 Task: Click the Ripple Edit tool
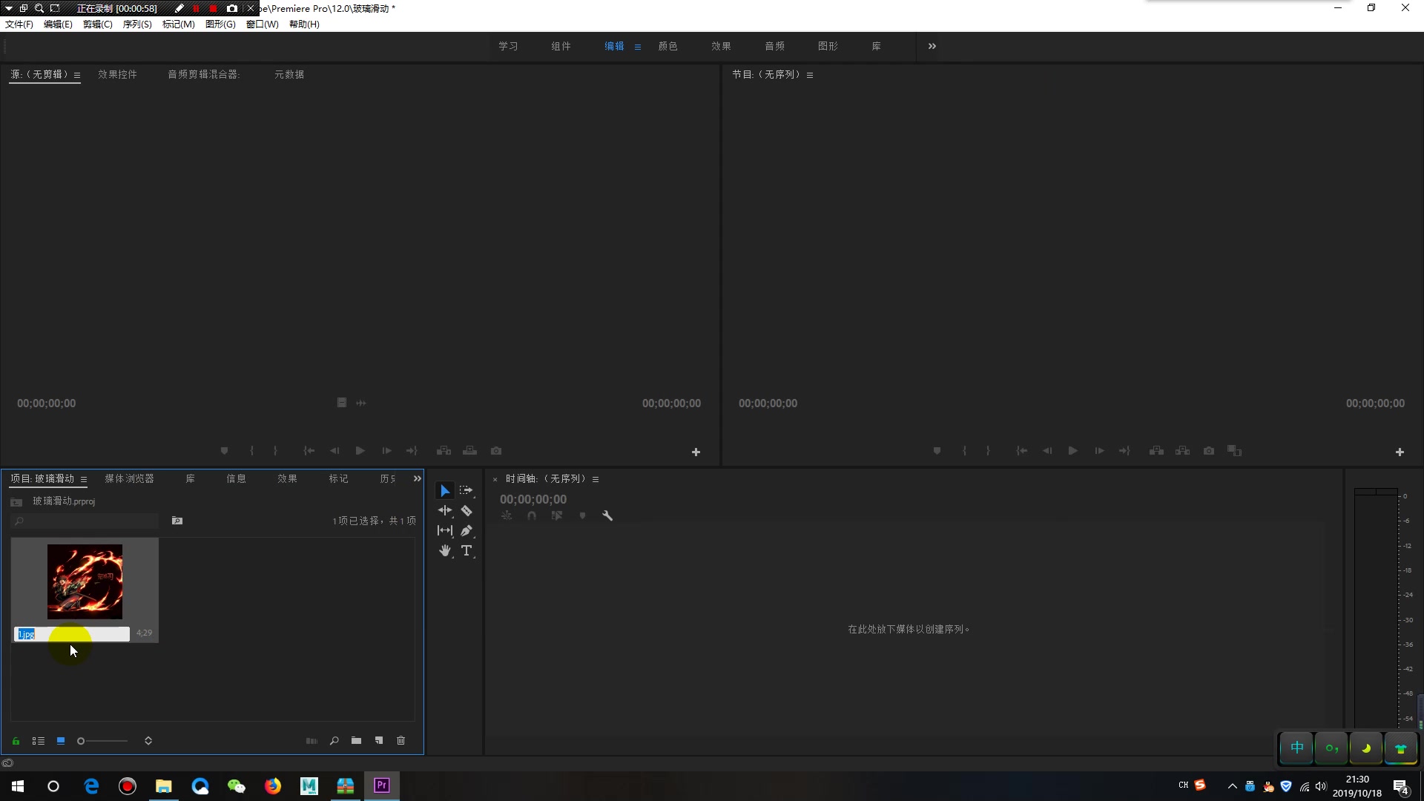(445, 511)
